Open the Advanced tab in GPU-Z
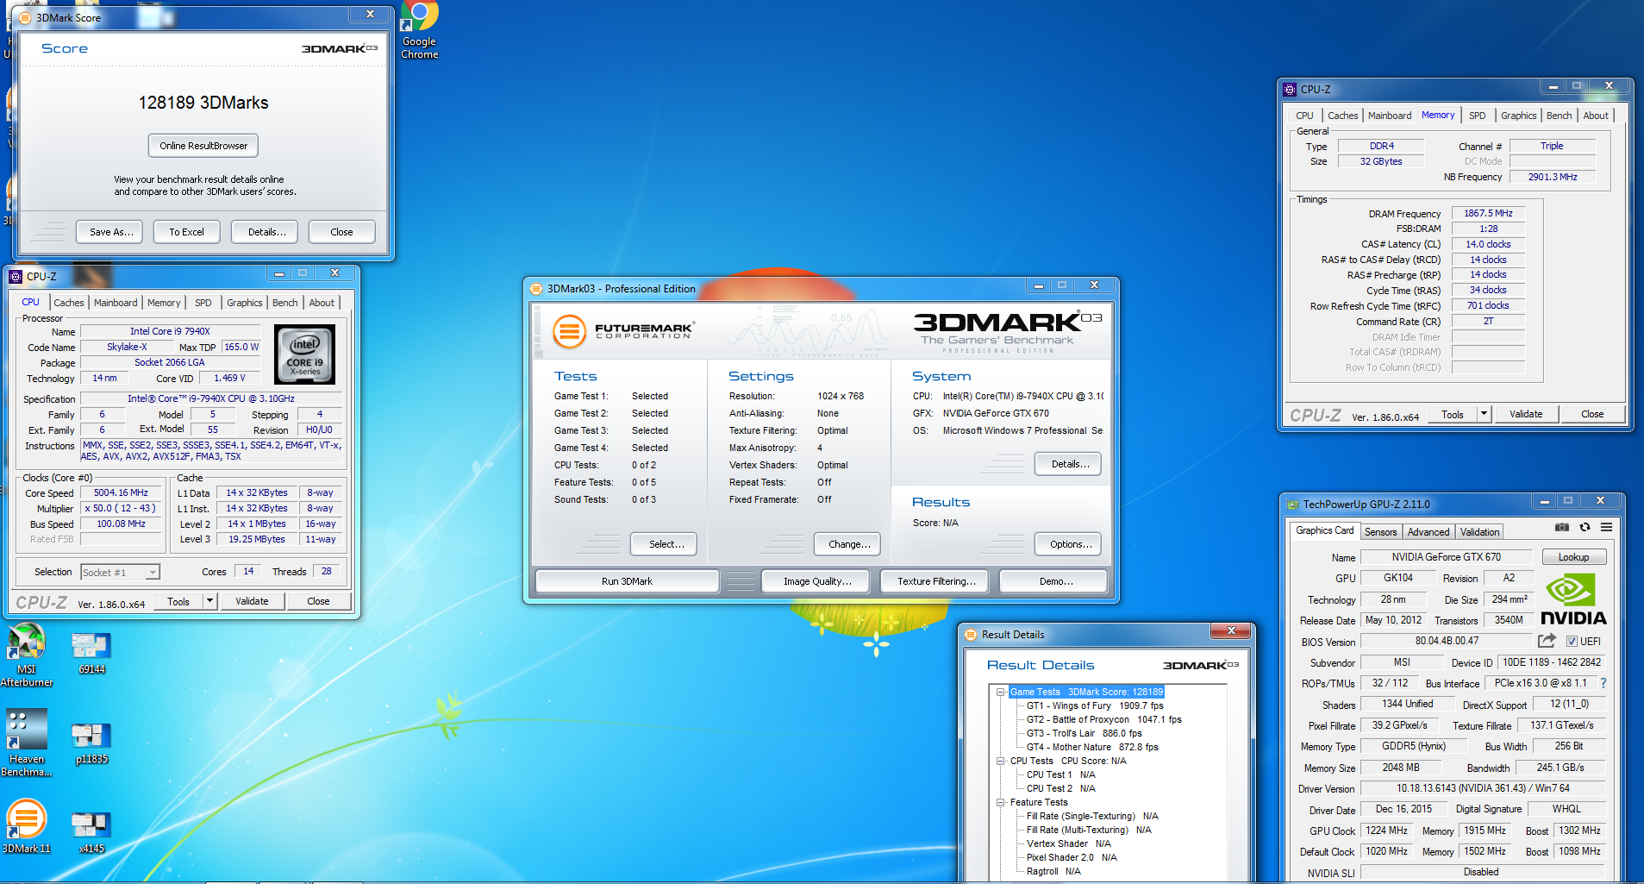Viewport: 1644px width, 884px height. point(1428,532)
